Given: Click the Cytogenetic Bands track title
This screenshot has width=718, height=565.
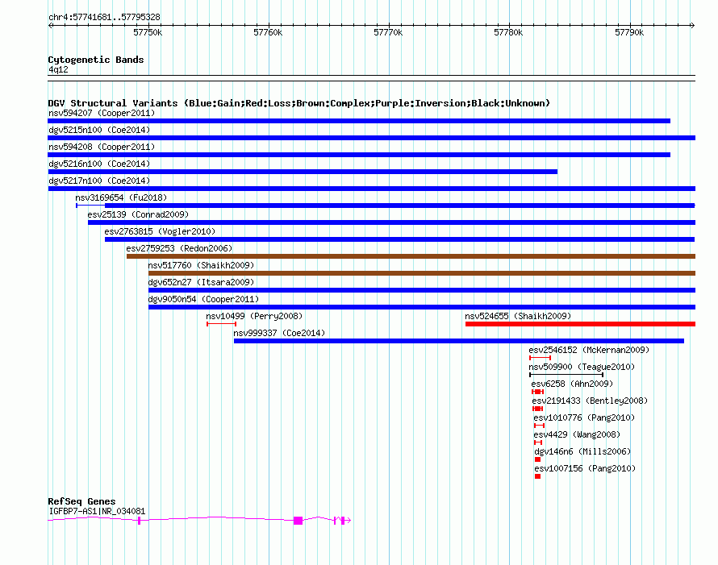Looking at the screenshot, I should (x=96, y=60).
